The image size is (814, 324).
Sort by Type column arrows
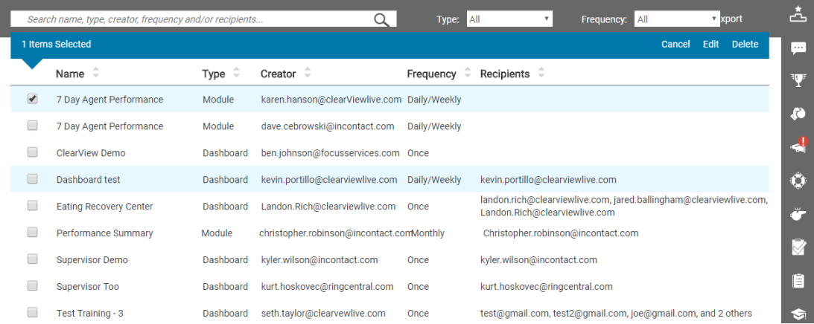tap(237, 74)
